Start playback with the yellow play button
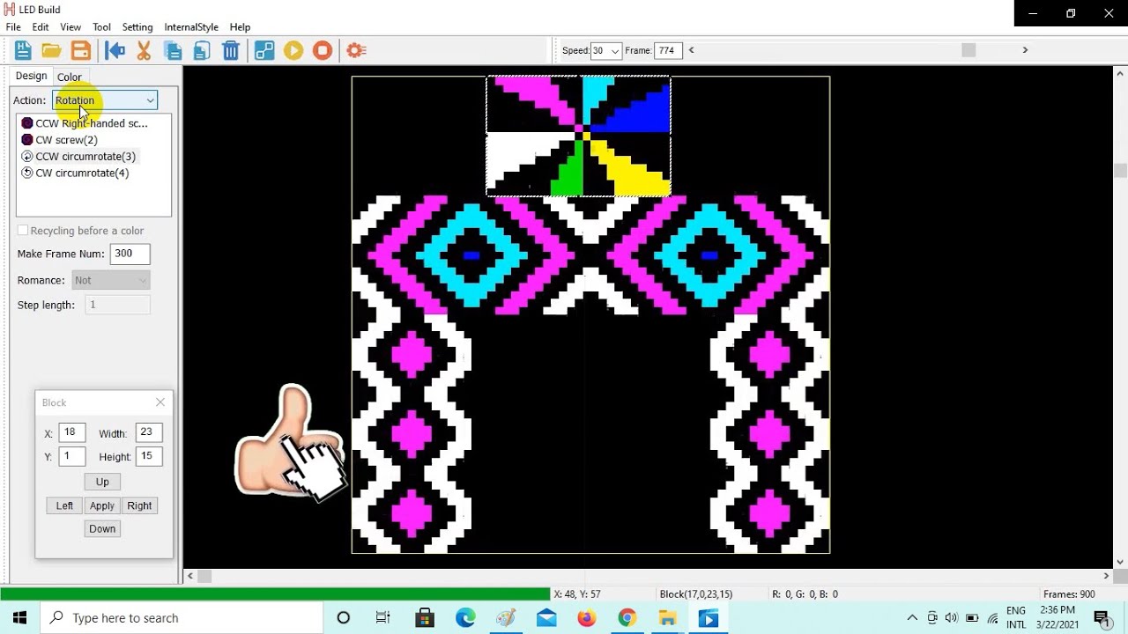 click(293, 50)
